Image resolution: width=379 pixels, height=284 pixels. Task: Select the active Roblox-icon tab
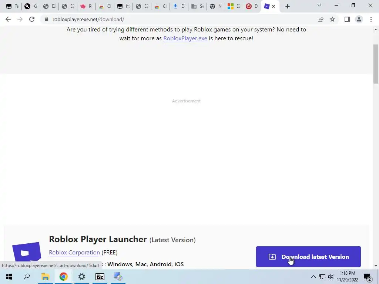tap(267, 7)
